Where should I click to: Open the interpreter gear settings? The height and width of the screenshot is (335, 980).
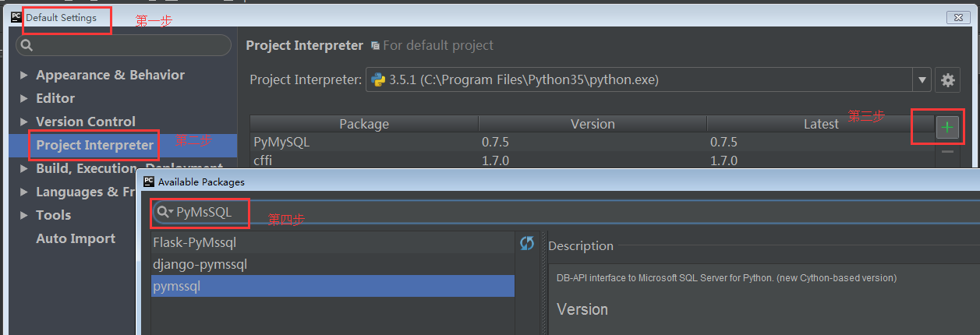(x=948, y=79)
